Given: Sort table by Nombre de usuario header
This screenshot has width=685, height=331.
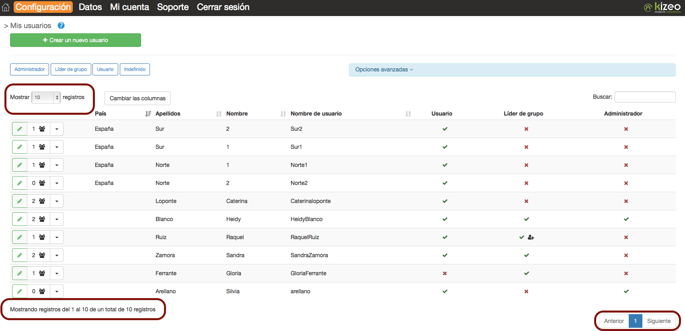Looking at the screenshot, I should tap(316, 114).
